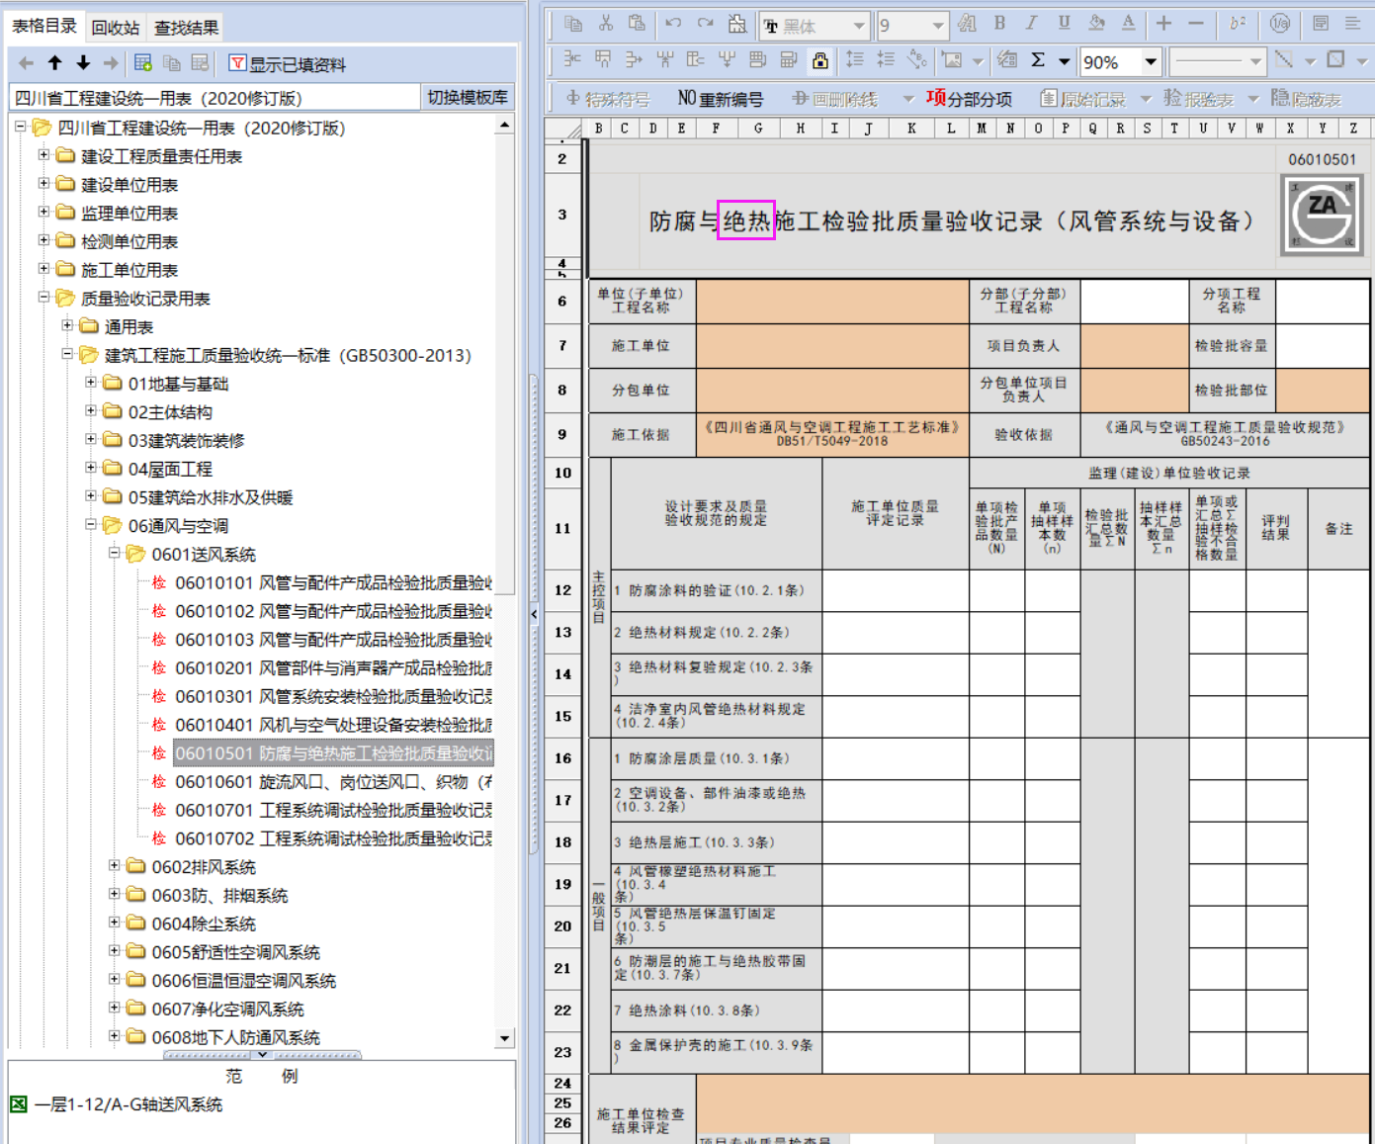Viewport: 1375px width, 1144px height.
Task: Click the back left-arrow icon in left panel
Action: click(27, 63)
